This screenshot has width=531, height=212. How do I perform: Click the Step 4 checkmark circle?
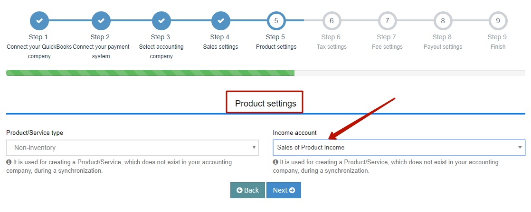pos(221,21)
